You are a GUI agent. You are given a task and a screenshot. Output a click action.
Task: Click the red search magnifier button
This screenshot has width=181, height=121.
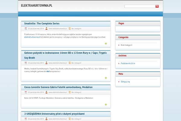click(x=157, y=6)
